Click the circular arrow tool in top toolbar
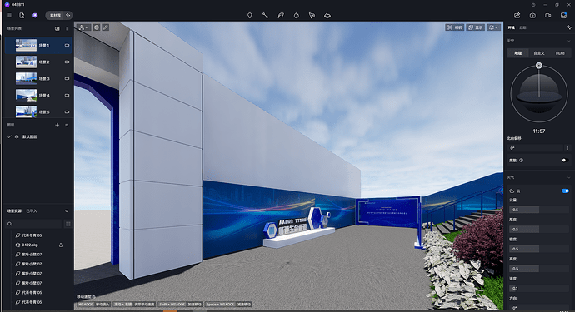The width and height of the screenshot is (575, 312). [x=297, y=15]
